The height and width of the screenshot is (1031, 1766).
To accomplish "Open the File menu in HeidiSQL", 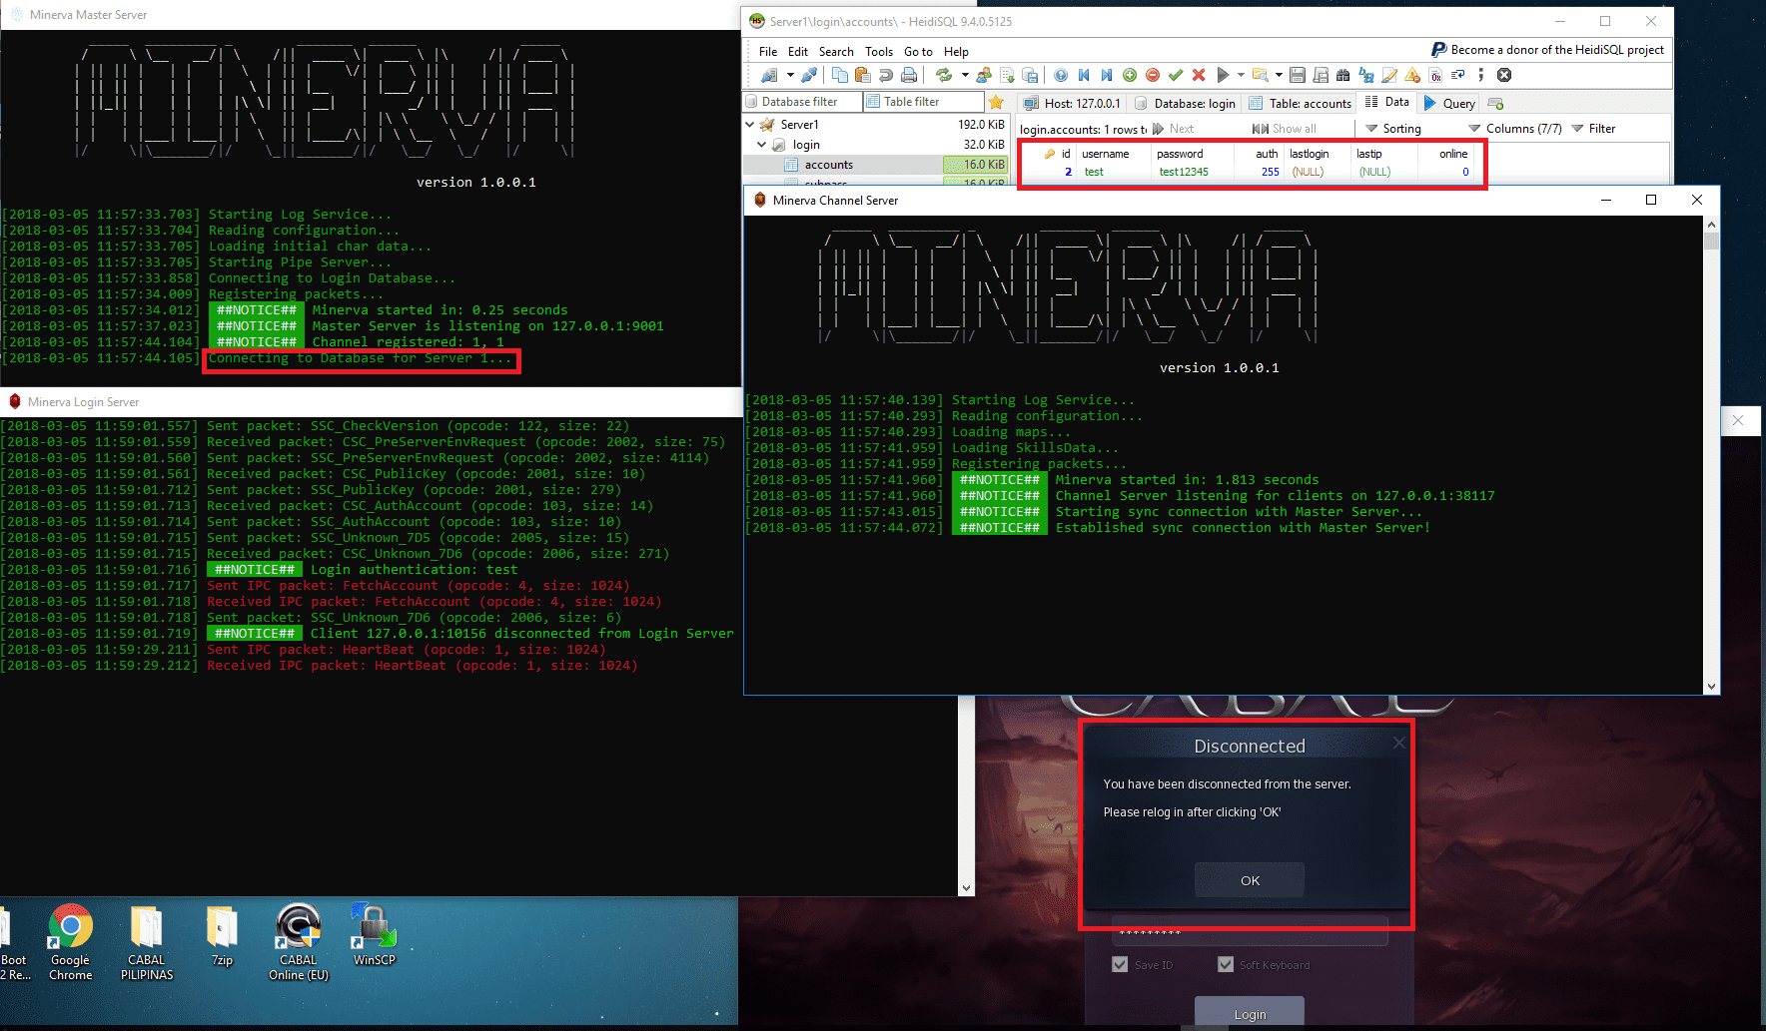I will [768, 52].
